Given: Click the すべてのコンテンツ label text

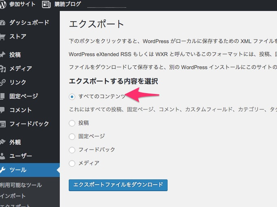Looking at the screenshot, I should [102, 96].
